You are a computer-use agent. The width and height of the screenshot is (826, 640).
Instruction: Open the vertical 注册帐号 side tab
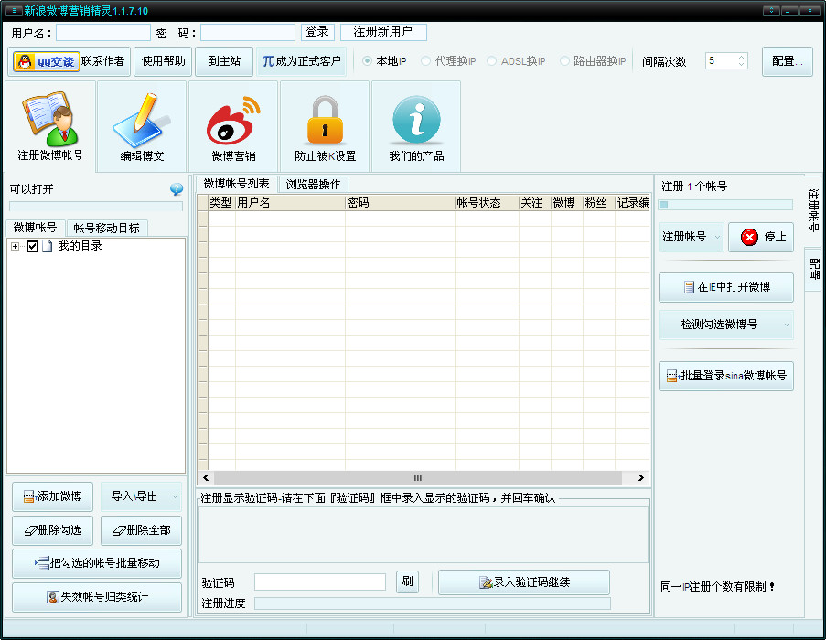[x=813, y=210]
